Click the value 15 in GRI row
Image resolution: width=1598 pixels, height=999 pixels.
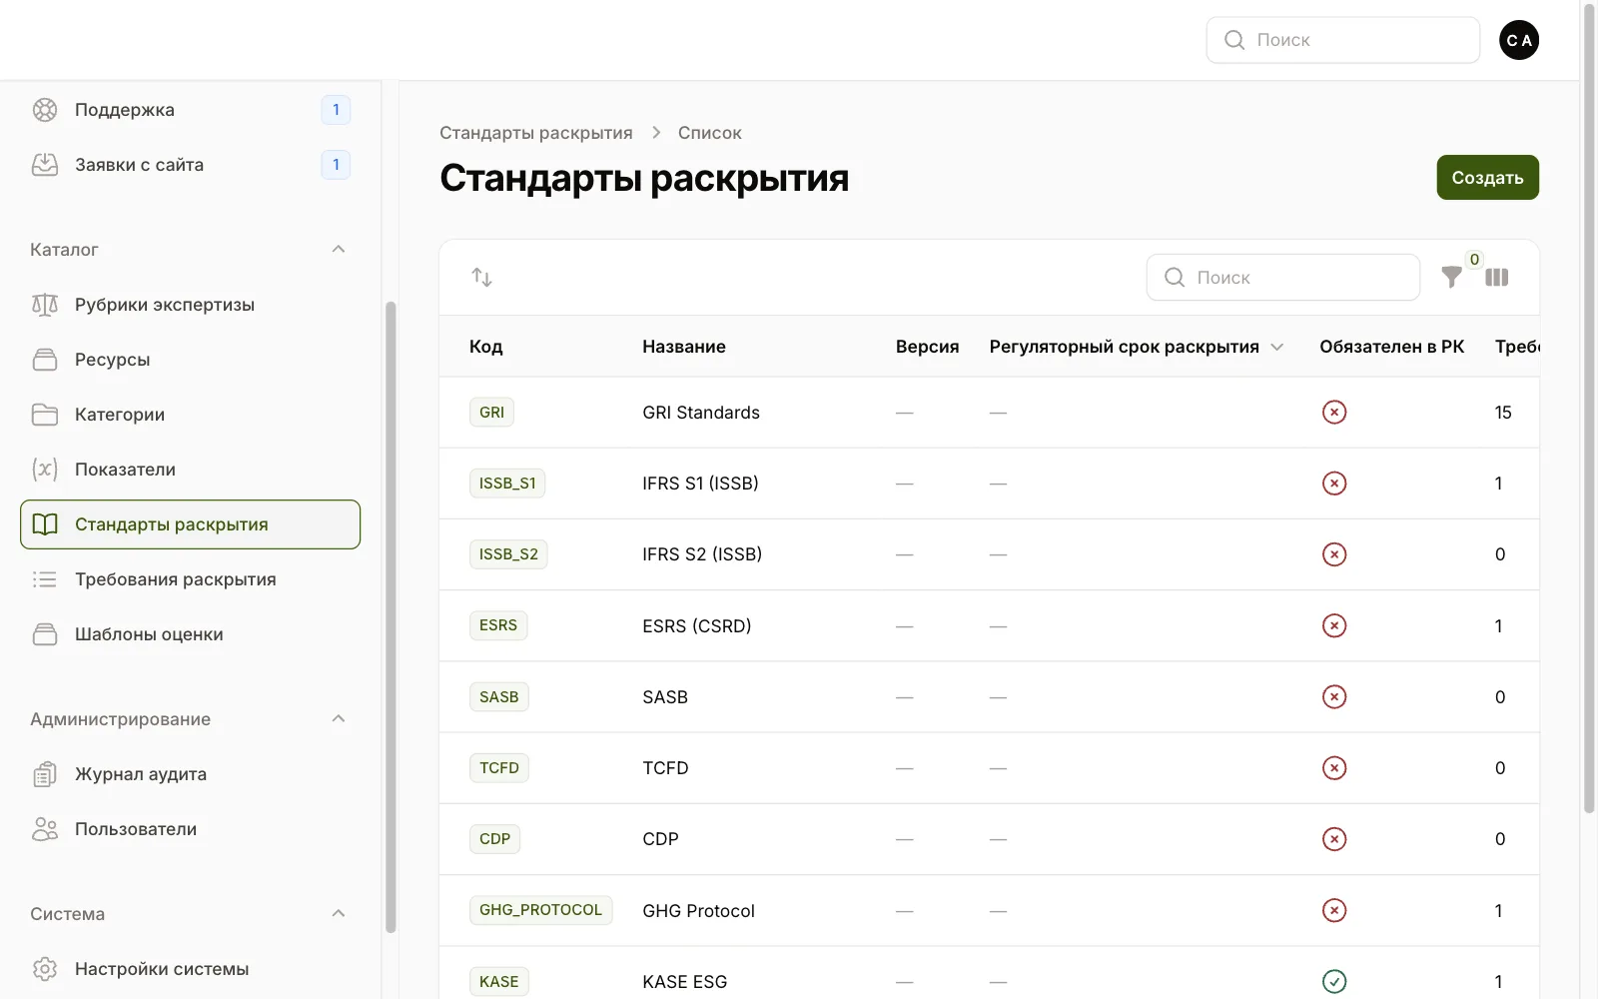[x=1503, y=413]
